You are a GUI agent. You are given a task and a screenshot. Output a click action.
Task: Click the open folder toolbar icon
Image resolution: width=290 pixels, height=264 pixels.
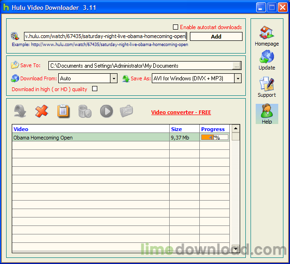(126, 111)
